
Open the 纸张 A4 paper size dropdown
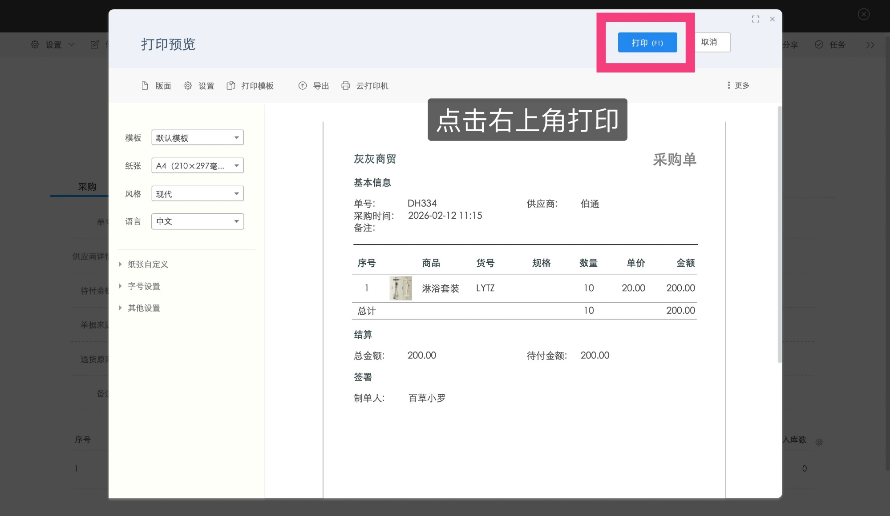coord(197,165)
